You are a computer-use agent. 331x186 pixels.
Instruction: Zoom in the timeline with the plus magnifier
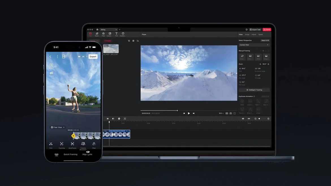click(x=268, y=119)
